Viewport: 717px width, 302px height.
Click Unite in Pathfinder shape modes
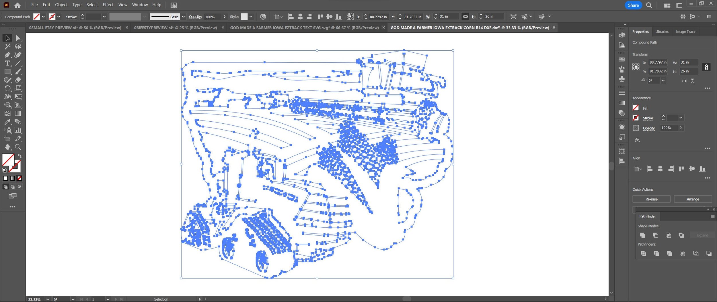pyautogui.click(x=642, y=235)
